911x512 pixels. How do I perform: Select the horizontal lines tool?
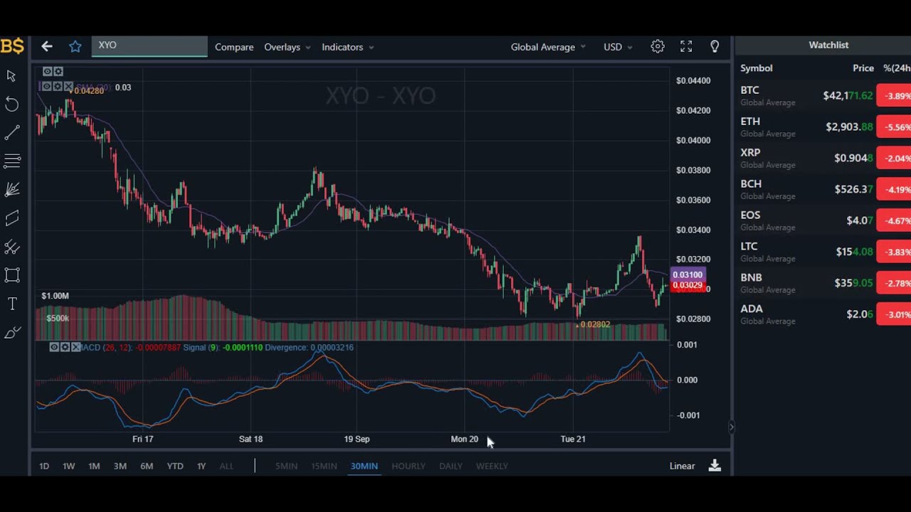pyautogui.click(x=11, y=161)
